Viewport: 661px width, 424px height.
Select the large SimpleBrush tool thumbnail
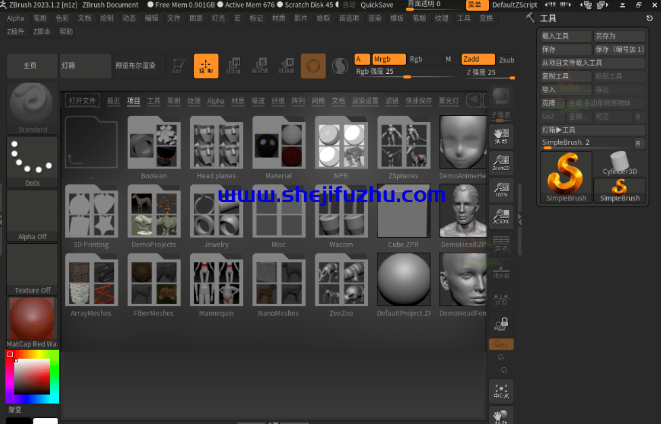pyautogui.click(x=566, y=177)
